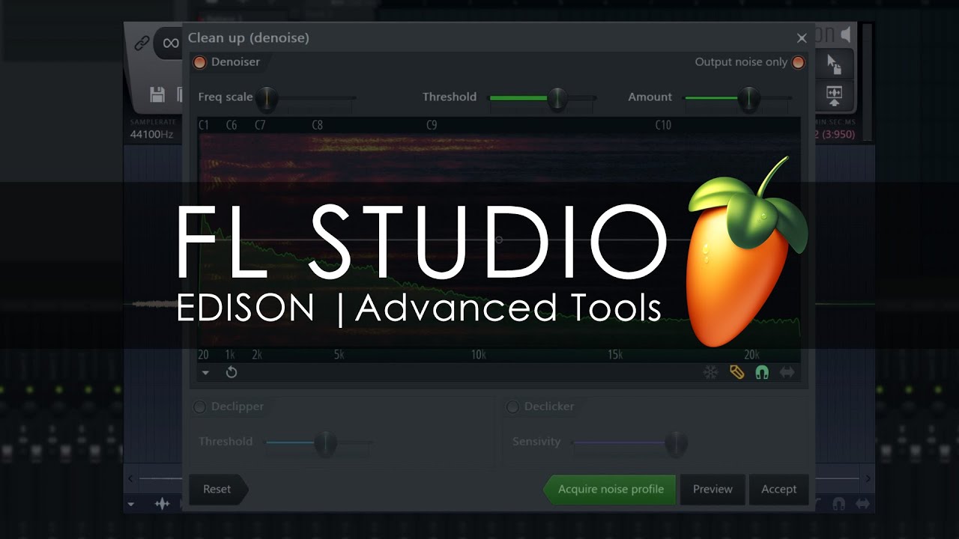
Task: Click the Preview button
Action: click(x=713, y=489)
